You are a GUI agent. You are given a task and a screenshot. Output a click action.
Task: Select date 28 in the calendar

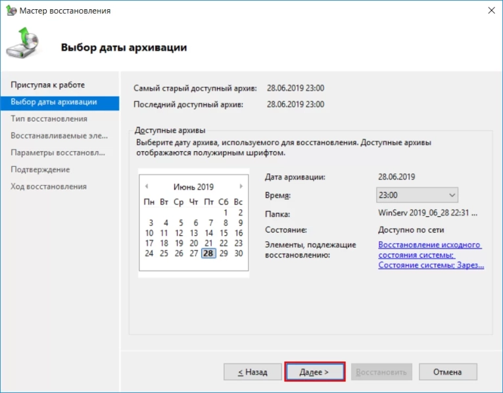pos(208,254)
